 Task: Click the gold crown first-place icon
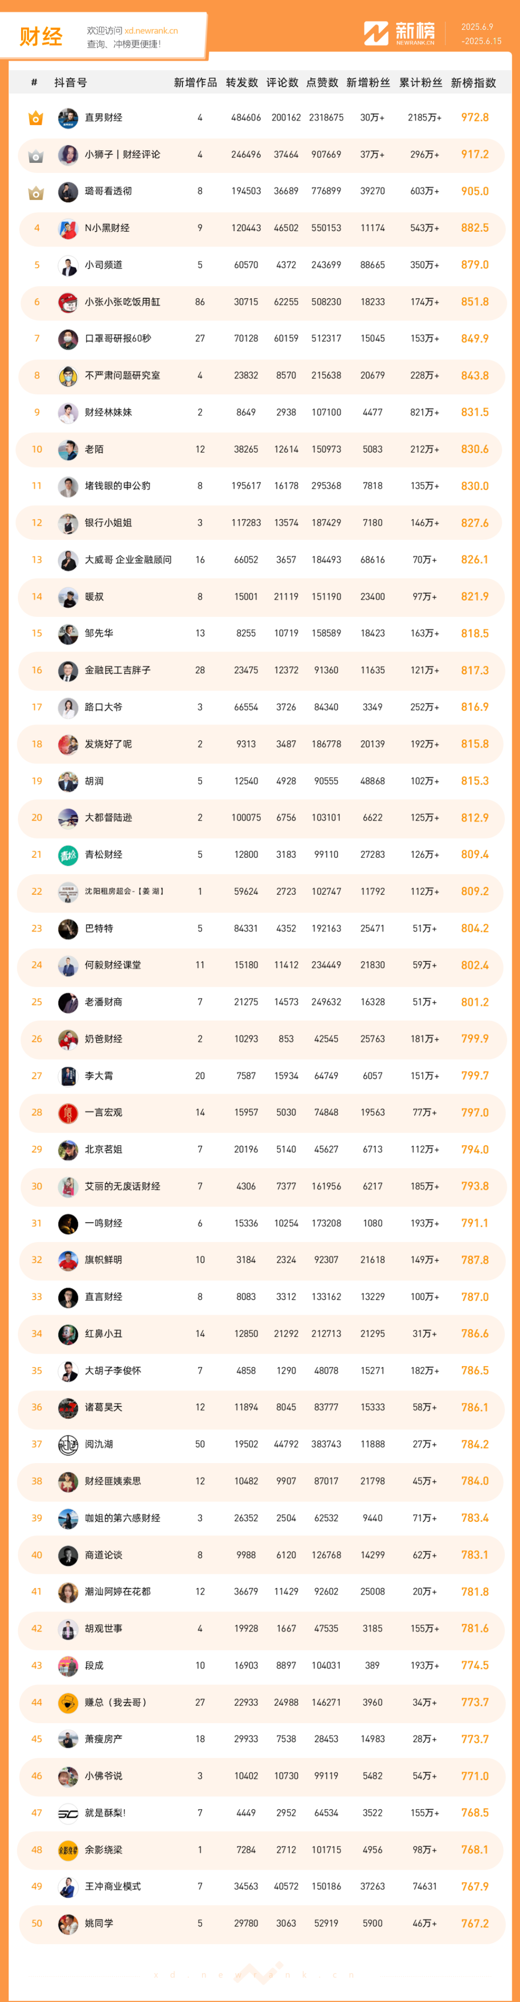36,119
